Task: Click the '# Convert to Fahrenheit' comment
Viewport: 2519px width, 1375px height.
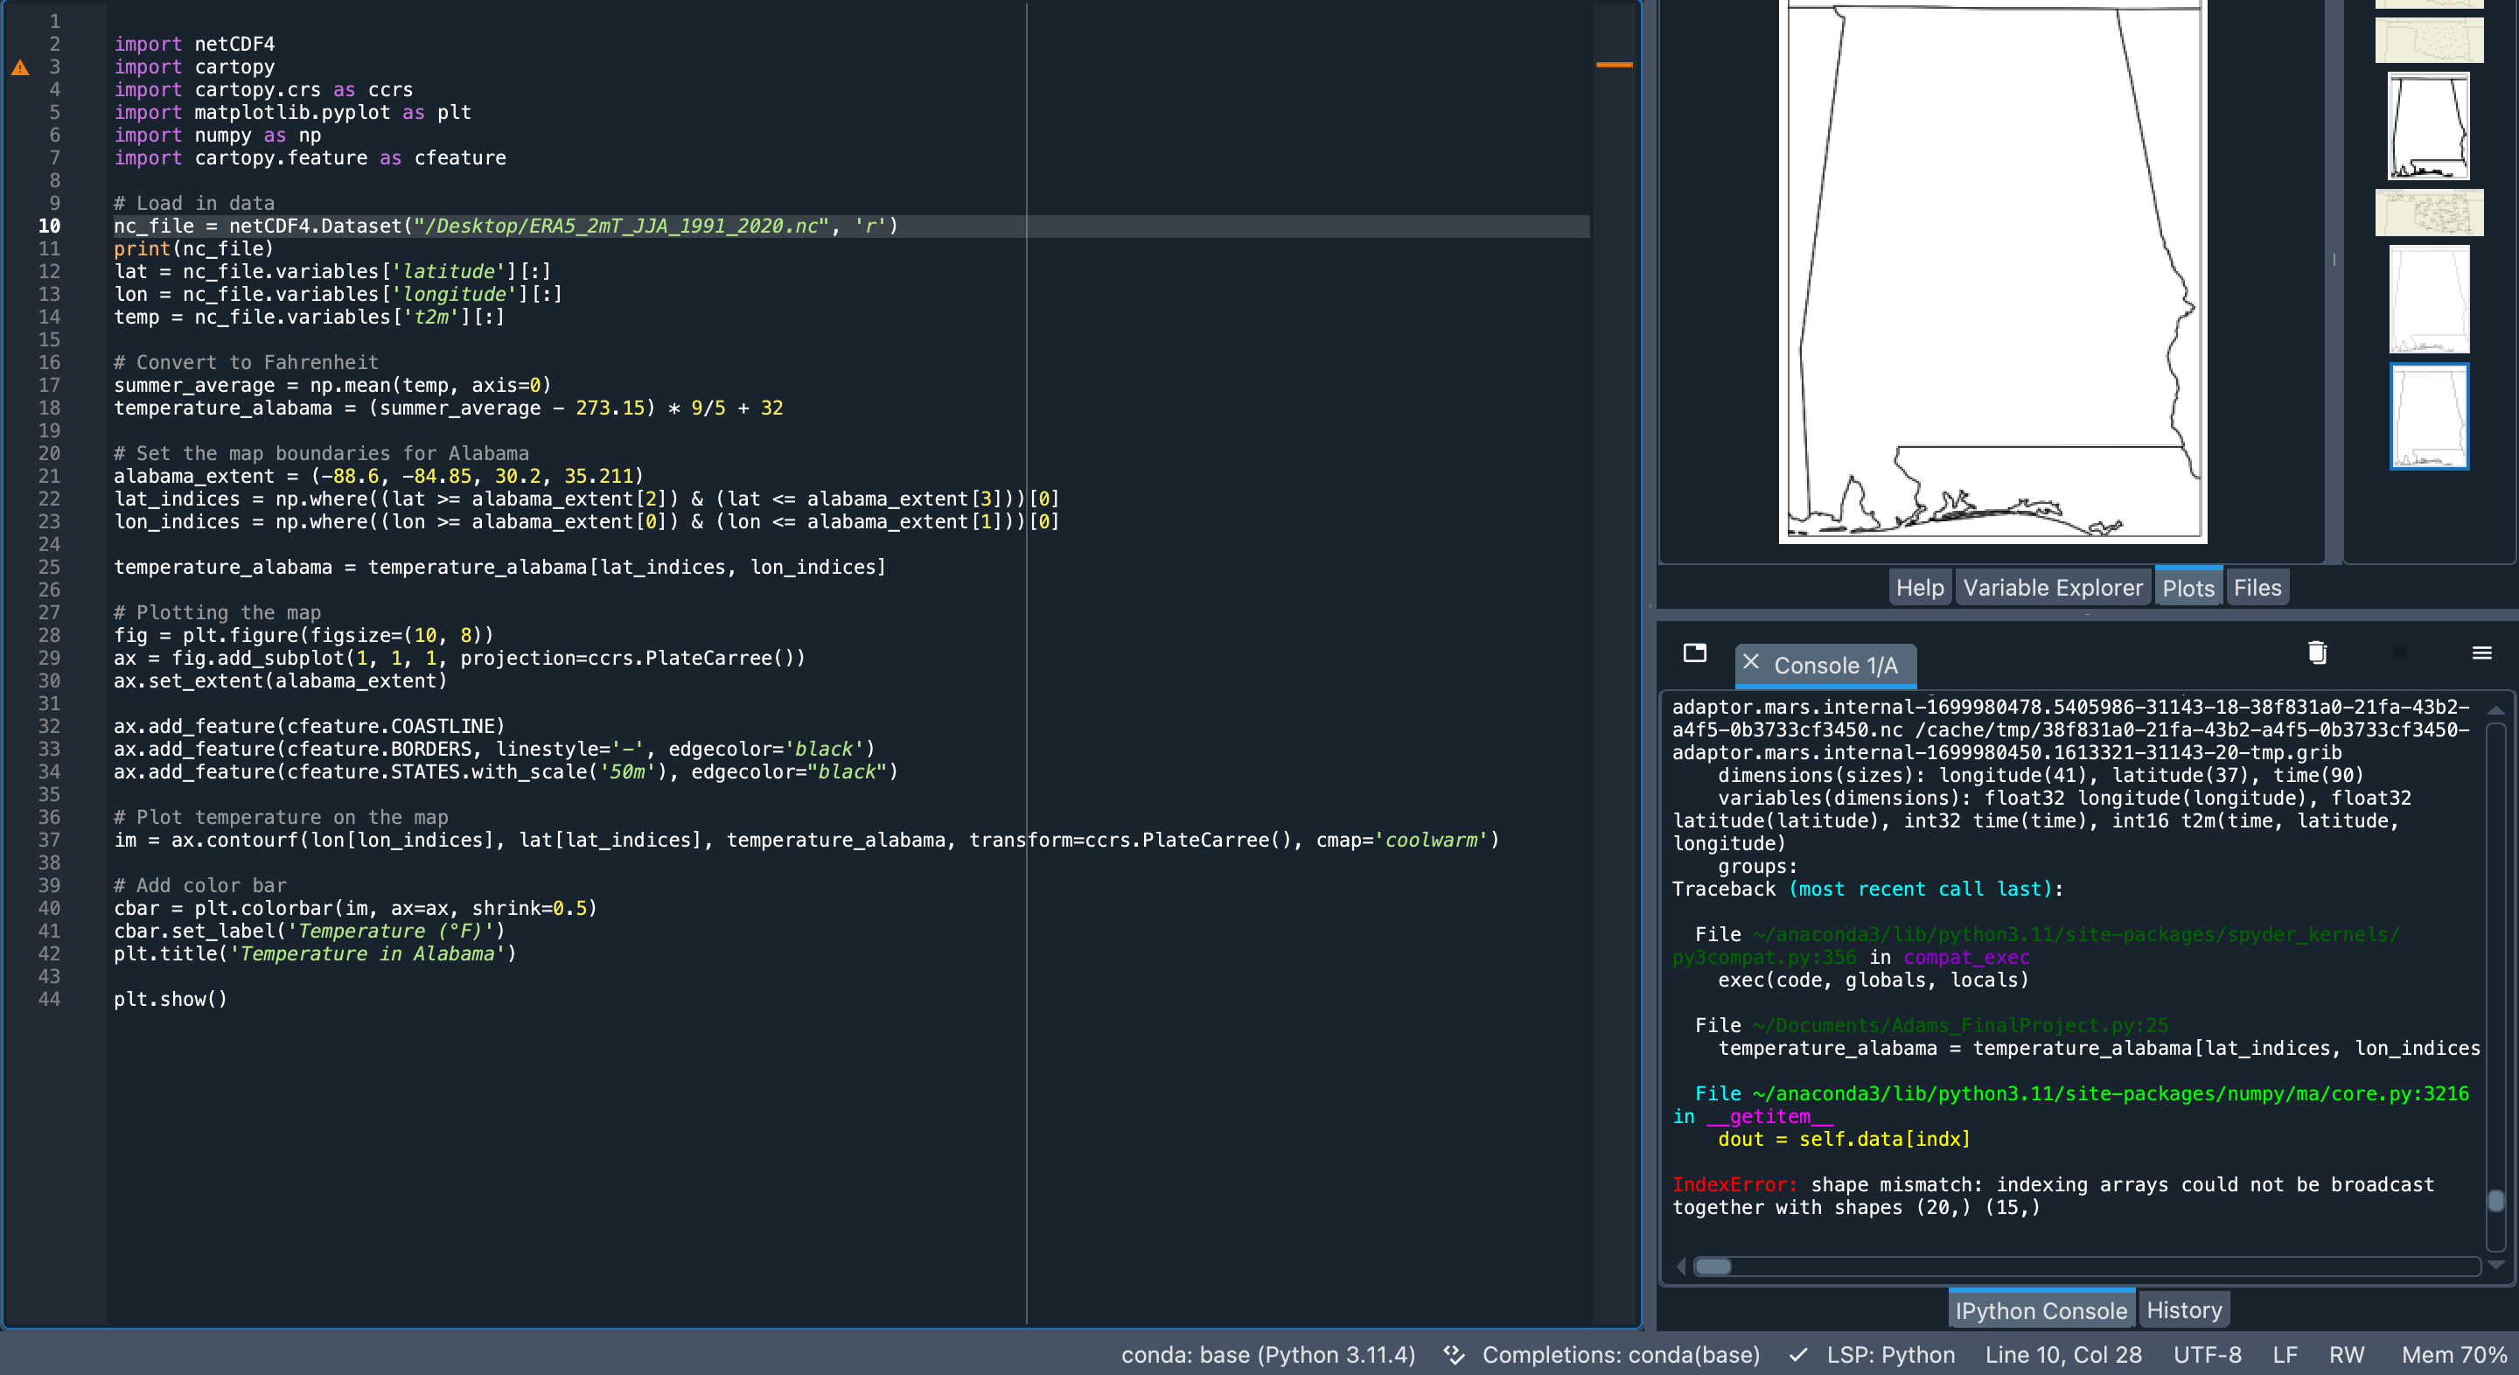Action: [x=246, y=362]
